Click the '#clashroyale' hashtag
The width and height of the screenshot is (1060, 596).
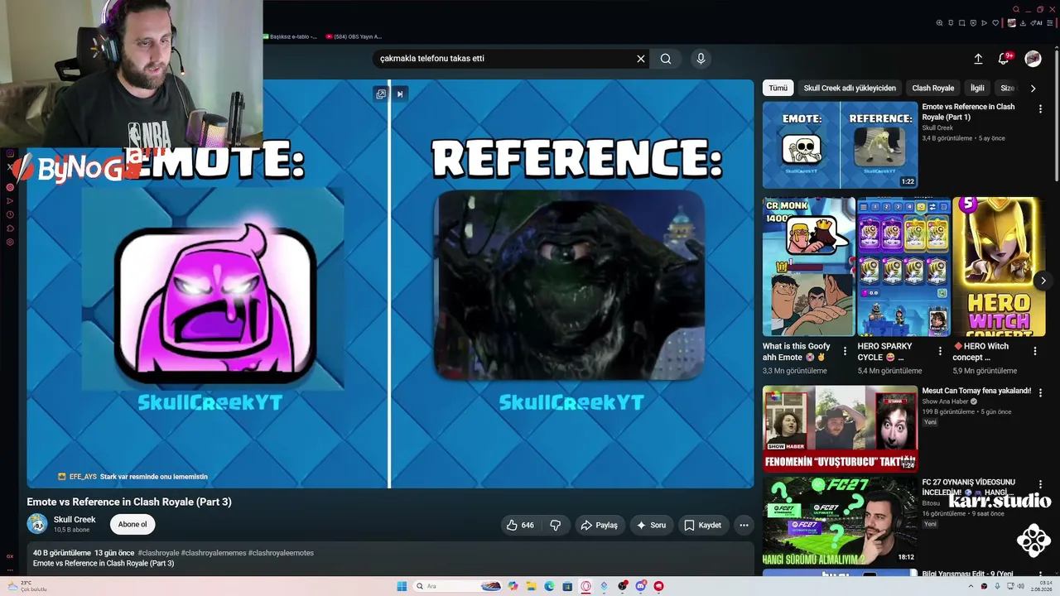(158, 553)
